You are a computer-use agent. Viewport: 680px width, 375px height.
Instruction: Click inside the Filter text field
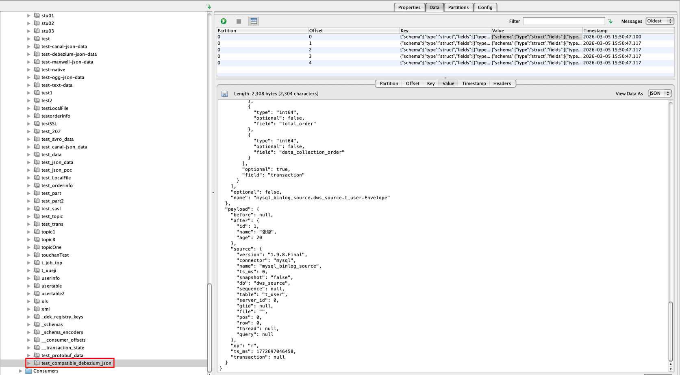point(564,21)
